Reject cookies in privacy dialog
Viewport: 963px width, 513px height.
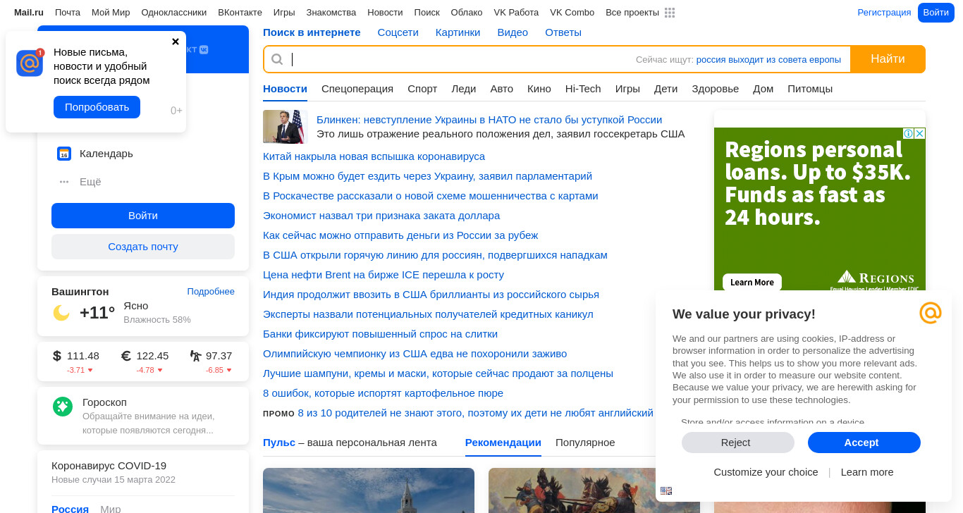coord(738,443)
